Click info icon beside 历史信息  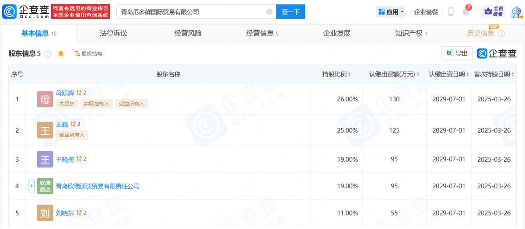[501, 34]
